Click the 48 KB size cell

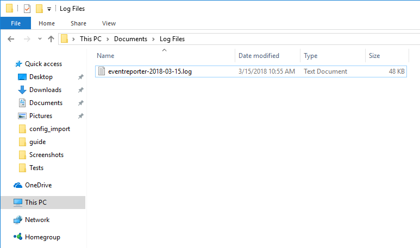(397, 71)
